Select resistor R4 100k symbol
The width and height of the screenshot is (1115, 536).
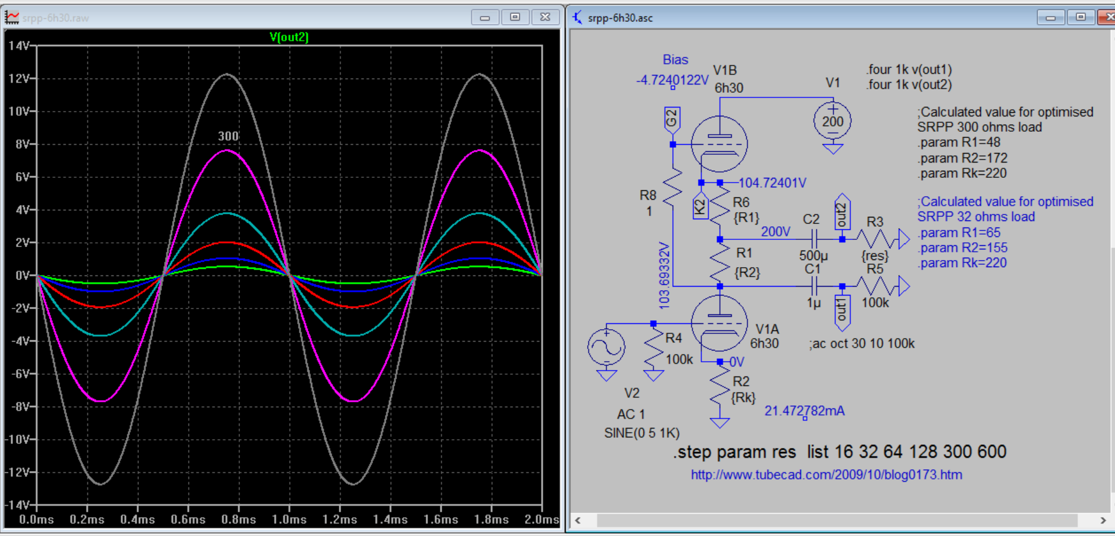(x=653, y=347)
